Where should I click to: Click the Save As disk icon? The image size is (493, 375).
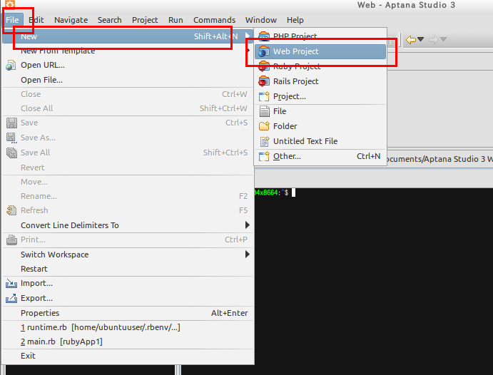[11, 138]
